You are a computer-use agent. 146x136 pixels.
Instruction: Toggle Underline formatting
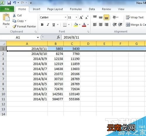tap(54, 25)
